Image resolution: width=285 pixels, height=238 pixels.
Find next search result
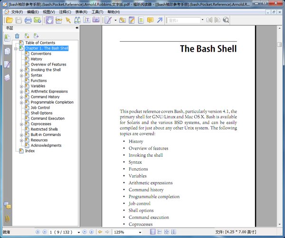pos(218,20)
